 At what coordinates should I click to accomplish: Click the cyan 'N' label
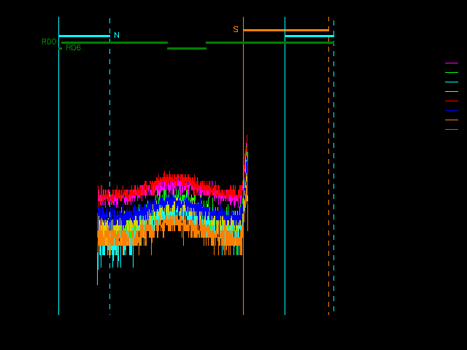[x=117, y=35]
